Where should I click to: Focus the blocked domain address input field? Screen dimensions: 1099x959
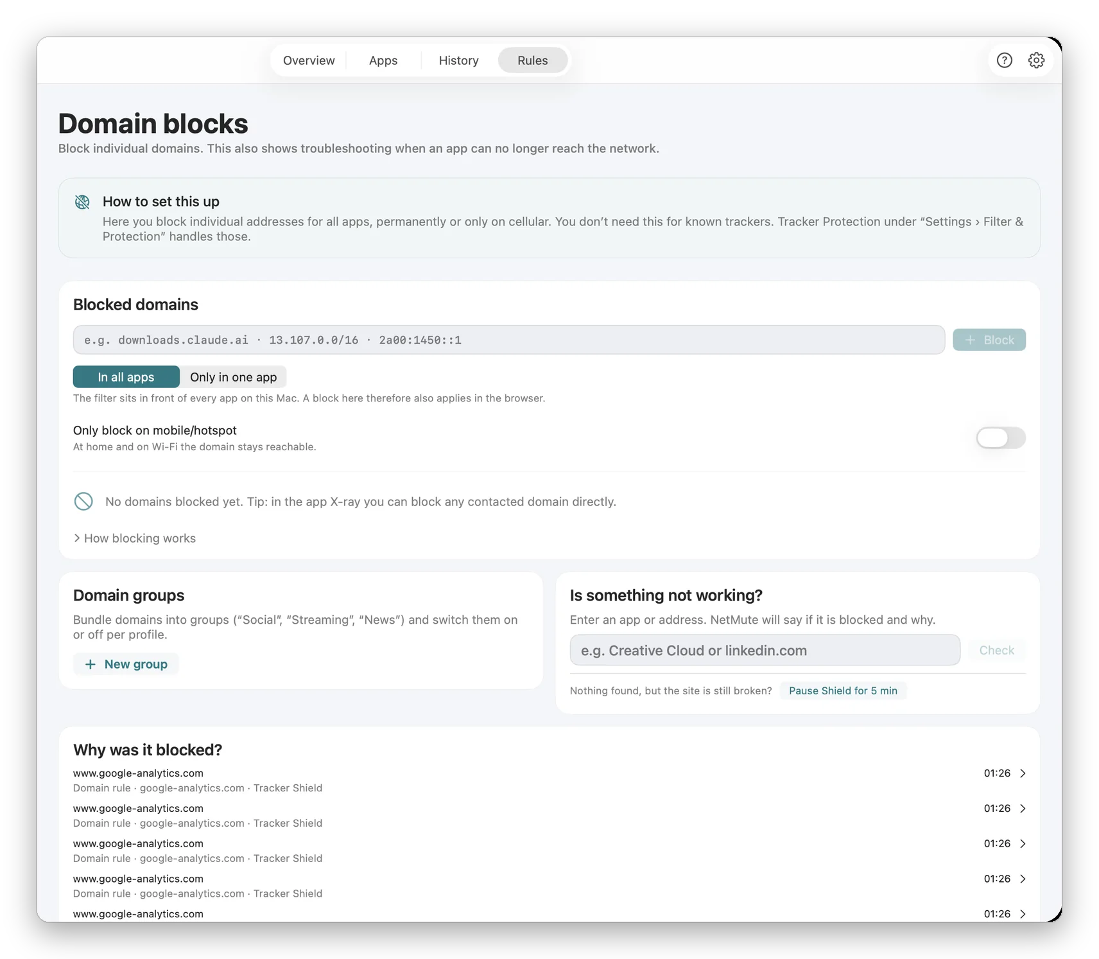tap(508, 340)
